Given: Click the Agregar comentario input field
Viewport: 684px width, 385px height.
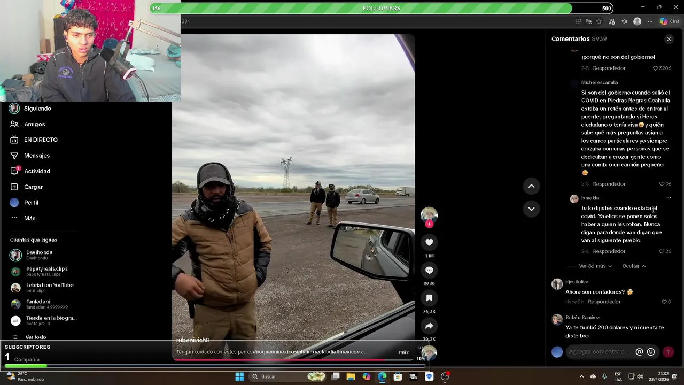Looking at the screenshot, I should coord(600,352).
